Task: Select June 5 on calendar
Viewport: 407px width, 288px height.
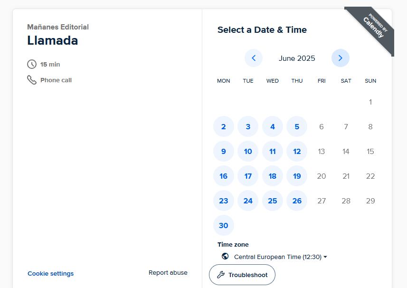Action: tap(297, 126)
